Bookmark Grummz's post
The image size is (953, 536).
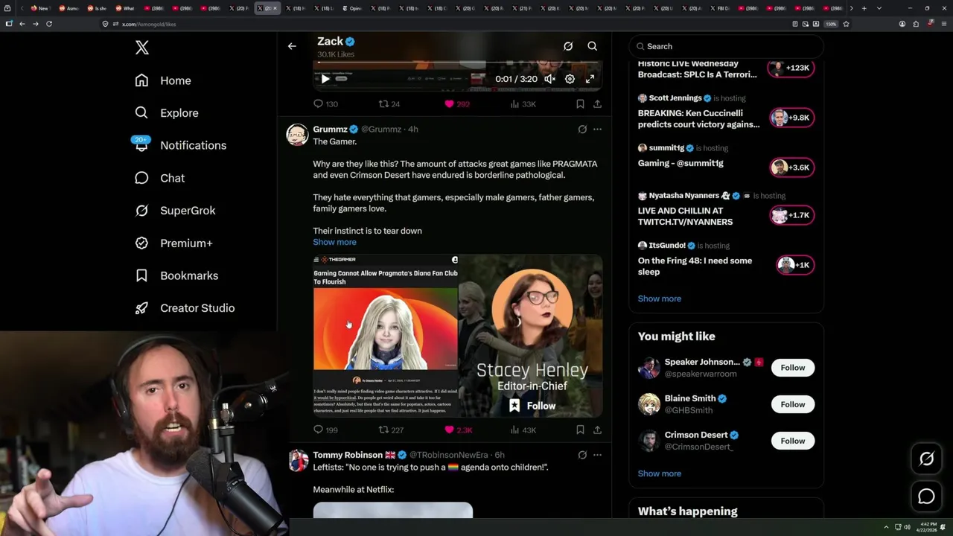tap(580, 430)
